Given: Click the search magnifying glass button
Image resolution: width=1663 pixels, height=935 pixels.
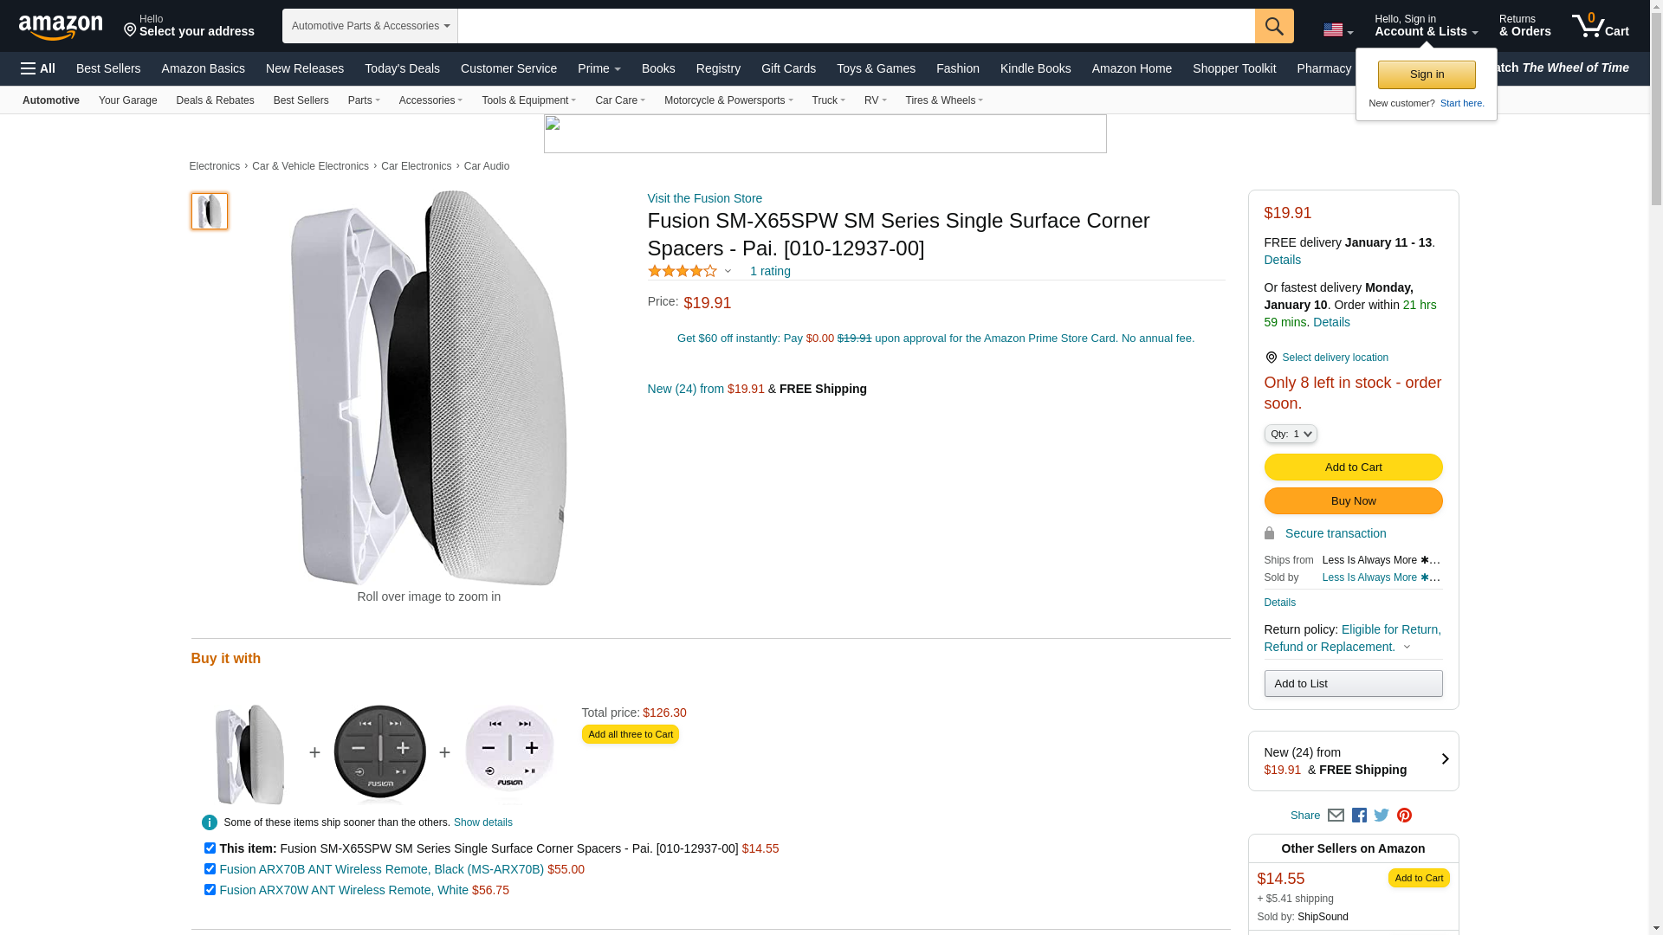Looking at the screenshot, I should click(1273, 26).
